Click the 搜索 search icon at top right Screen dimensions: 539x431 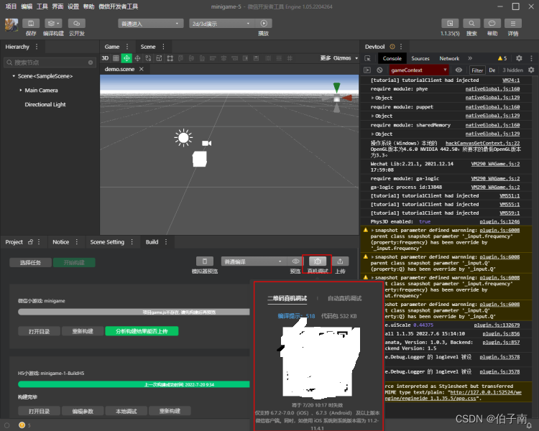pos(471,24)
